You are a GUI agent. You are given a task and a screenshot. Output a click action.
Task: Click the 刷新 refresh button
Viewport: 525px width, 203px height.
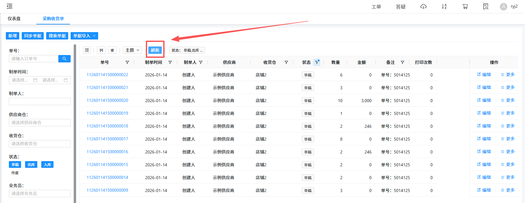(x=155, y=50)
